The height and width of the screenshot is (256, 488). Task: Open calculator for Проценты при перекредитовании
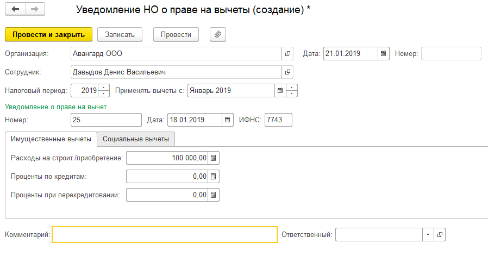[x=214, y=195]
